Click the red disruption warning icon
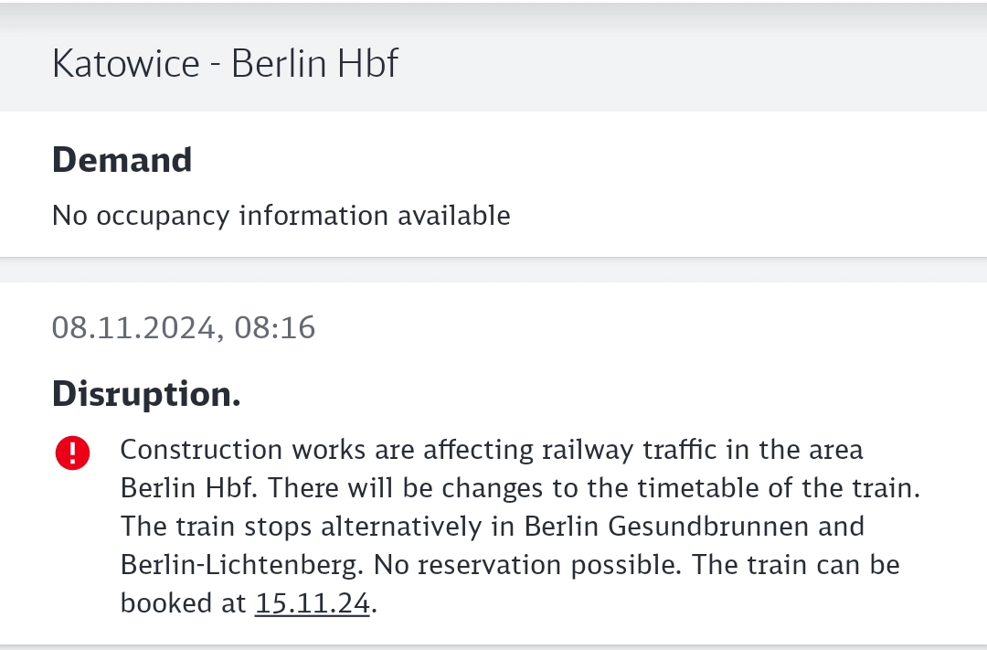Screen dimensions: 987x650 [x=73, y=453]
